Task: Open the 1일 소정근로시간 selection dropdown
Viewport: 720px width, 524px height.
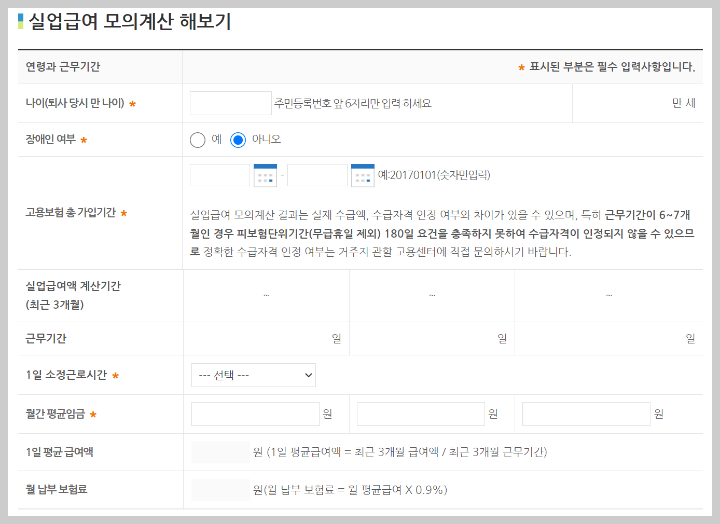Action: click(x=253, y=375)
